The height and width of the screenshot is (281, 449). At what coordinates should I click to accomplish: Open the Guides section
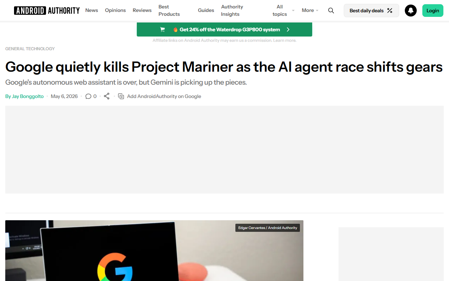(x=206, y=11)
